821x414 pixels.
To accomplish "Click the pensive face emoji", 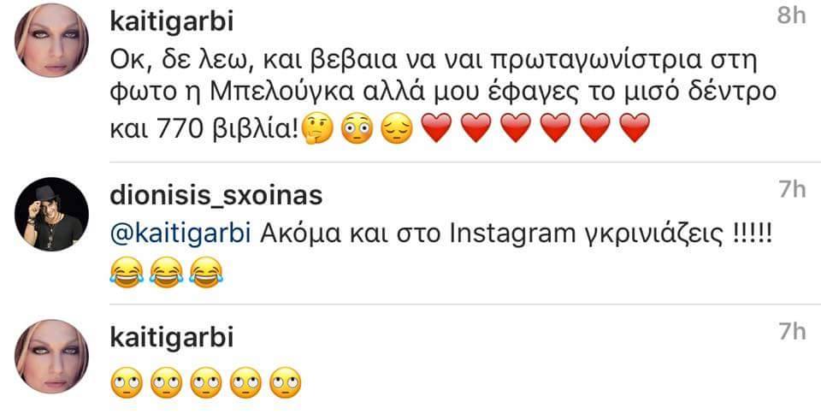I will click(x=396, y=128).
